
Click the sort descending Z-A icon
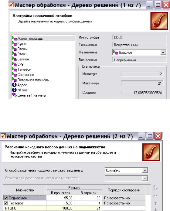(x=155, y=194)
